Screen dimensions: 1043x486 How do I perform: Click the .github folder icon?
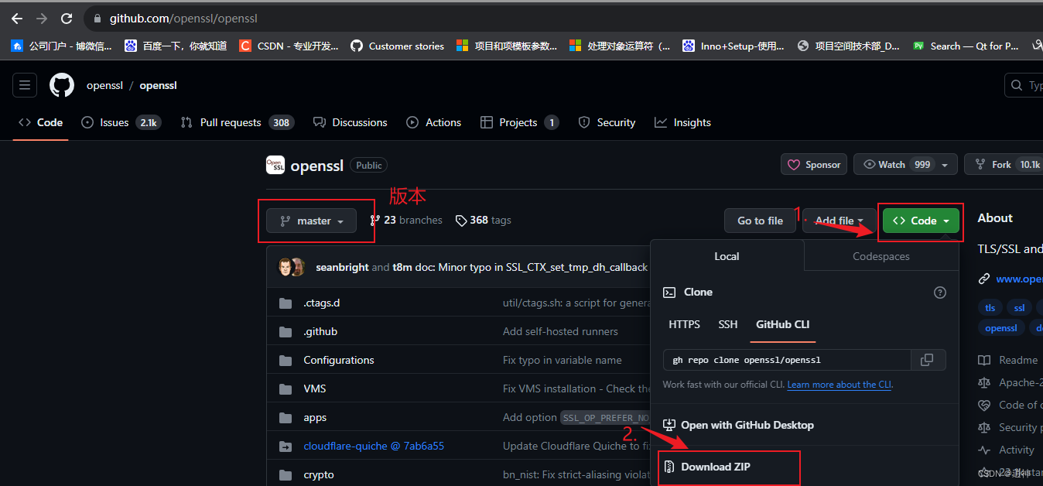[x=286, y=331]
